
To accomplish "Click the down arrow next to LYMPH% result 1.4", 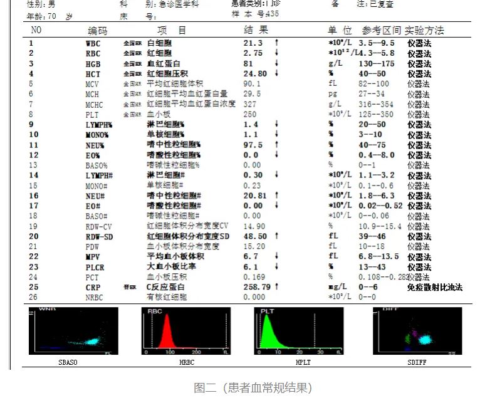I will point(276,125).
